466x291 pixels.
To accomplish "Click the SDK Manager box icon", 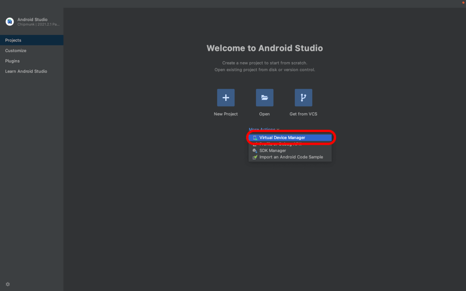I will coord(255,151).
